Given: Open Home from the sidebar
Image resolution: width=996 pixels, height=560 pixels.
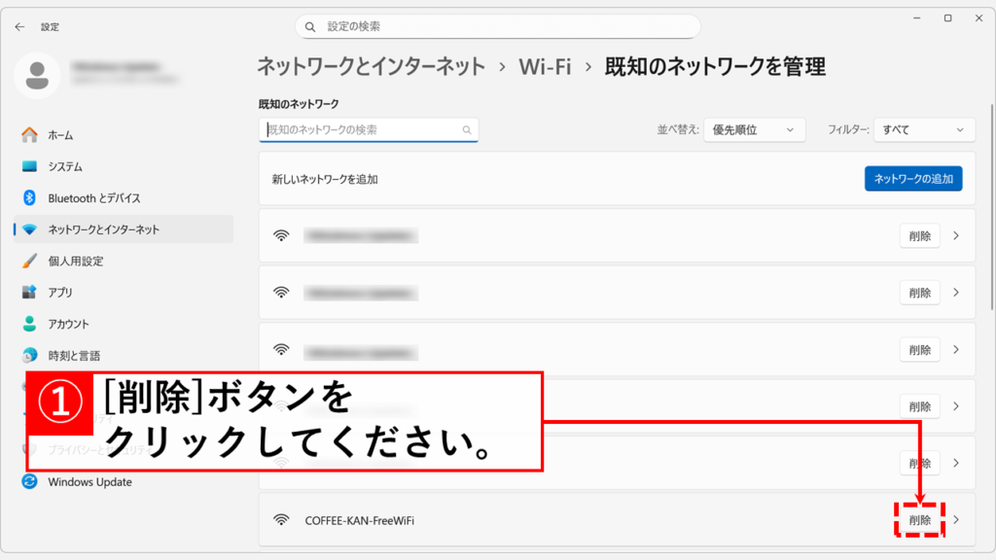Looking at the screenshot, I should tap(60, 135).
